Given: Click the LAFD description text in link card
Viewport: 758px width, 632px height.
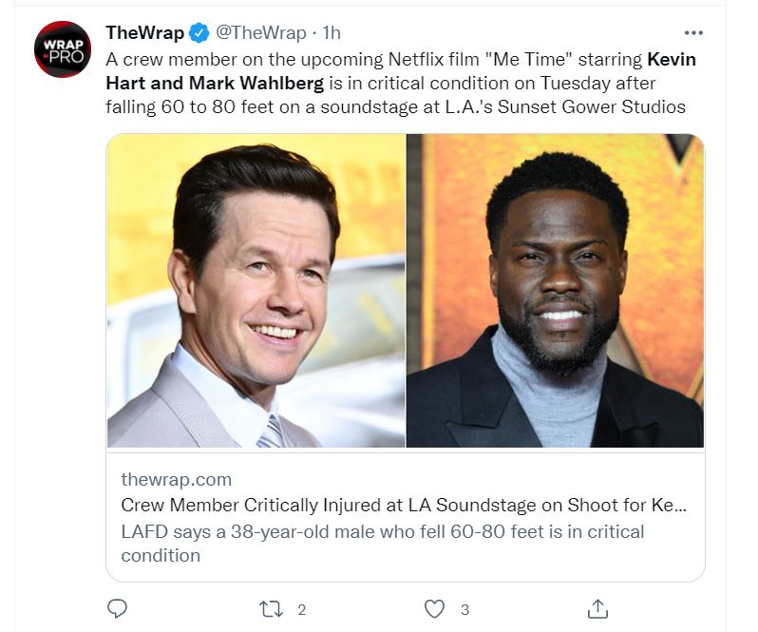Looking at the screenshot, I should [382, 531].
